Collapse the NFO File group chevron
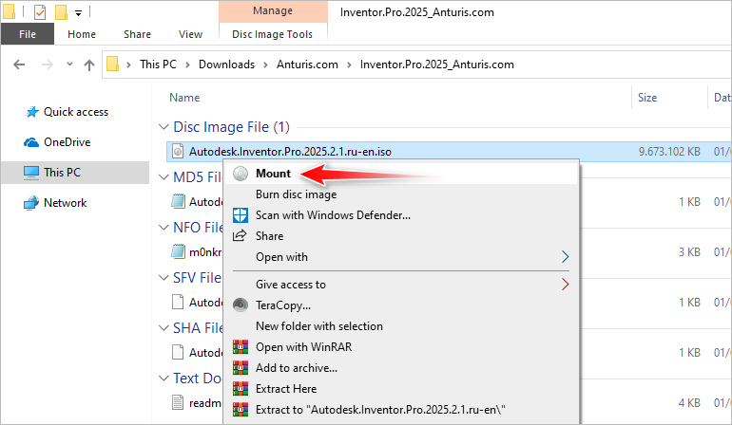 pos(163,228)
